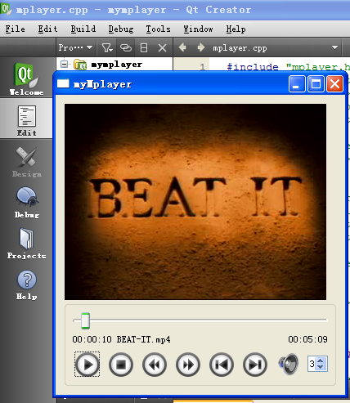Click the video seek slider handle
The height and width of the screenshot is (403, 350).
[85, 320]
